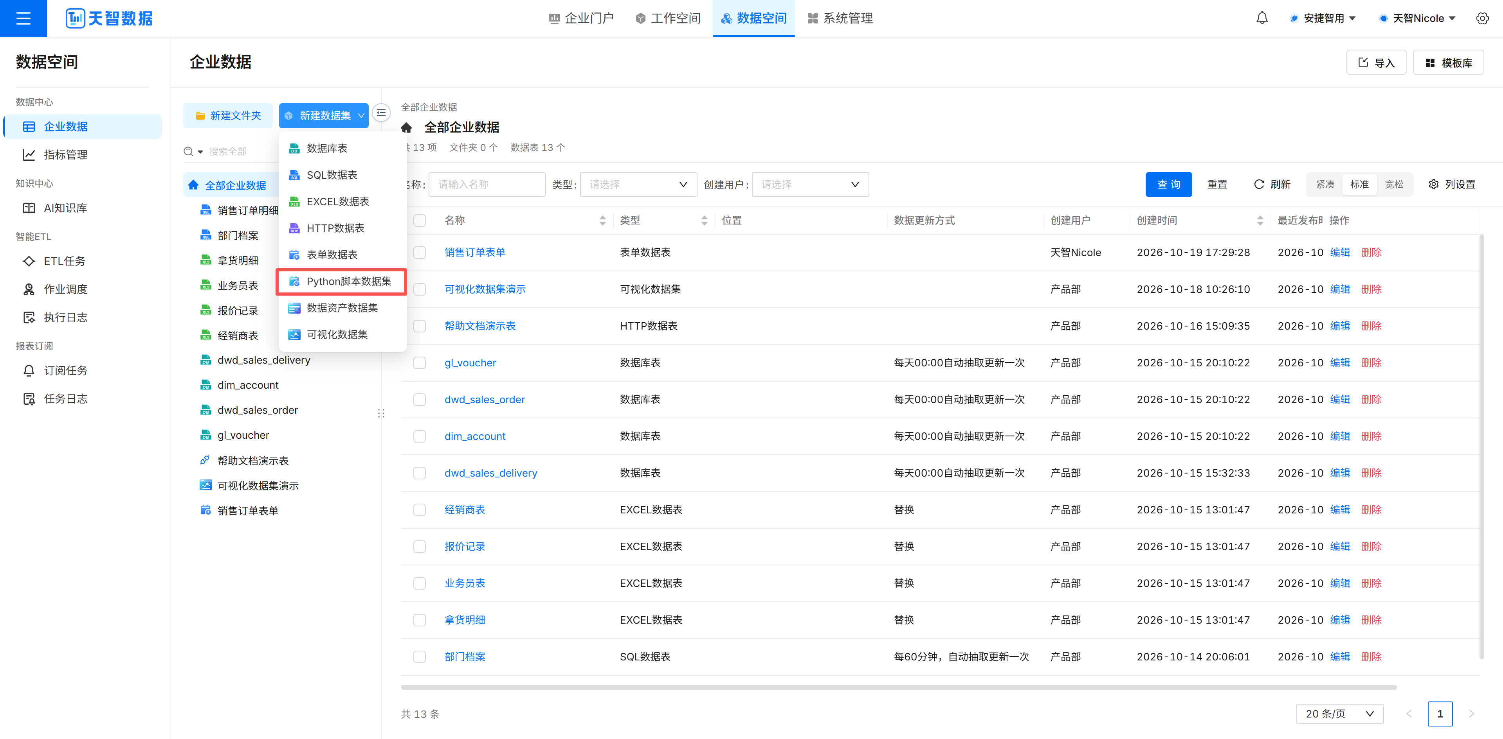This screenshot has height=739, width=1503.
Task: Open the 类型 filter dropdown
Action: point(638,184)
